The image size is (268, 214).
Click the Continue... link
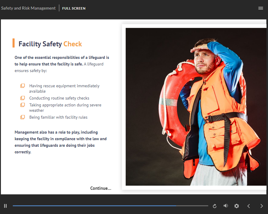pos(101,188)
